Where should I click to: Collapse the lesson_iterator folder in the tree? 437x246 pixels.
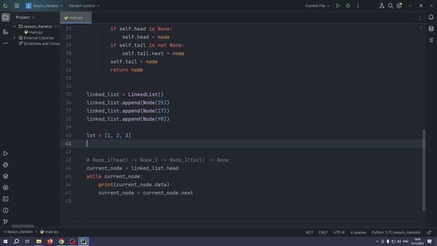[x=14, y=26]
